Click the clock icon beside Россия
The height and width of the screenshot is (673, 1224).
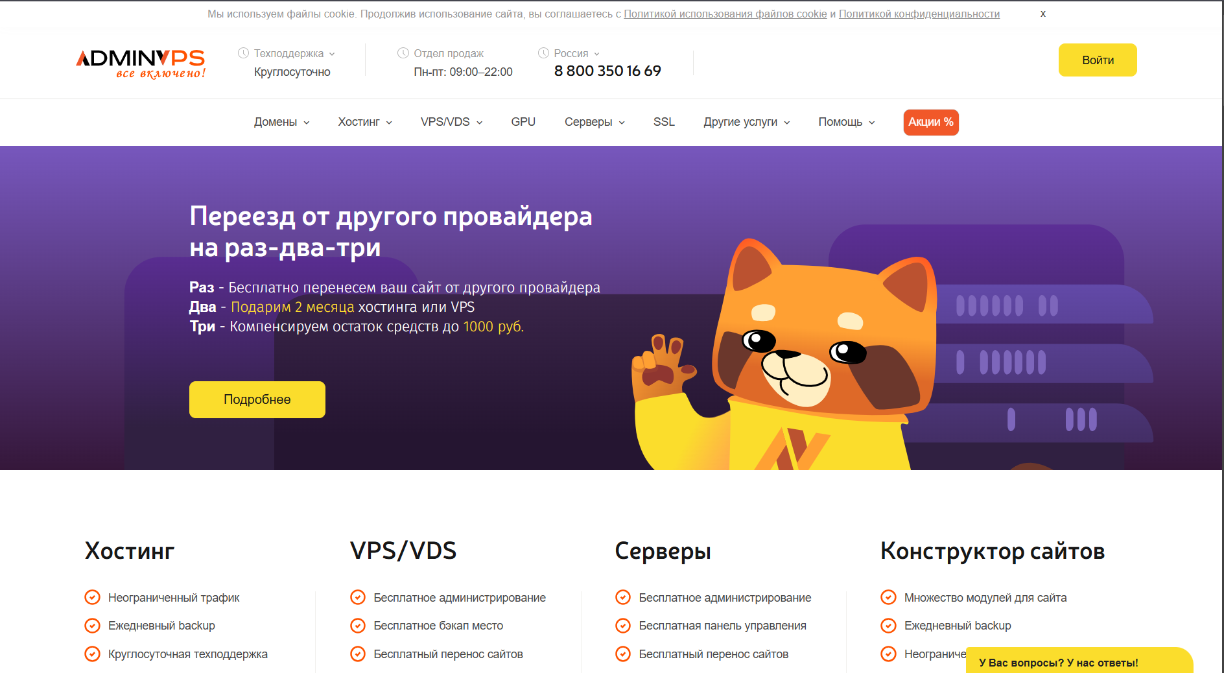(x=543, y=53)
